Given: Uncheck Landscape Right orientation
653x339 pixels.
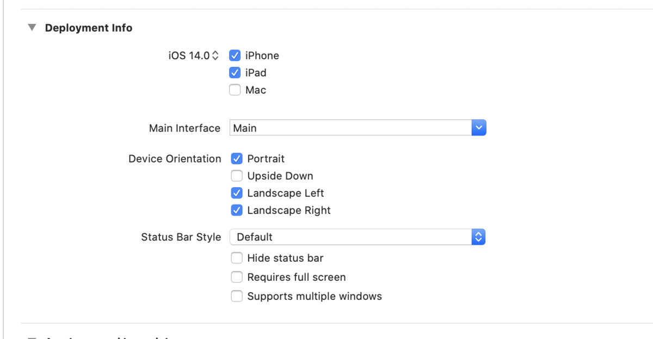Looking at the screenshot, I should (237, 211).
